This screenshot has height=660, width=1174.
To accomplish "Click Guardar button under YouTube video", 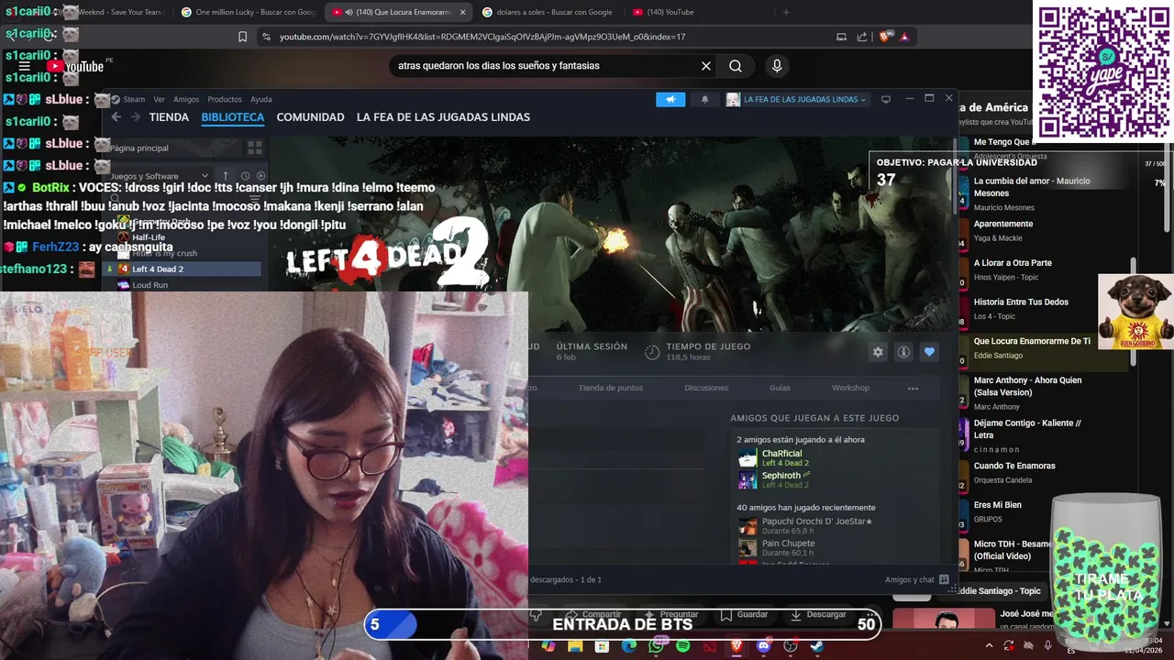I will coord(744,614).
